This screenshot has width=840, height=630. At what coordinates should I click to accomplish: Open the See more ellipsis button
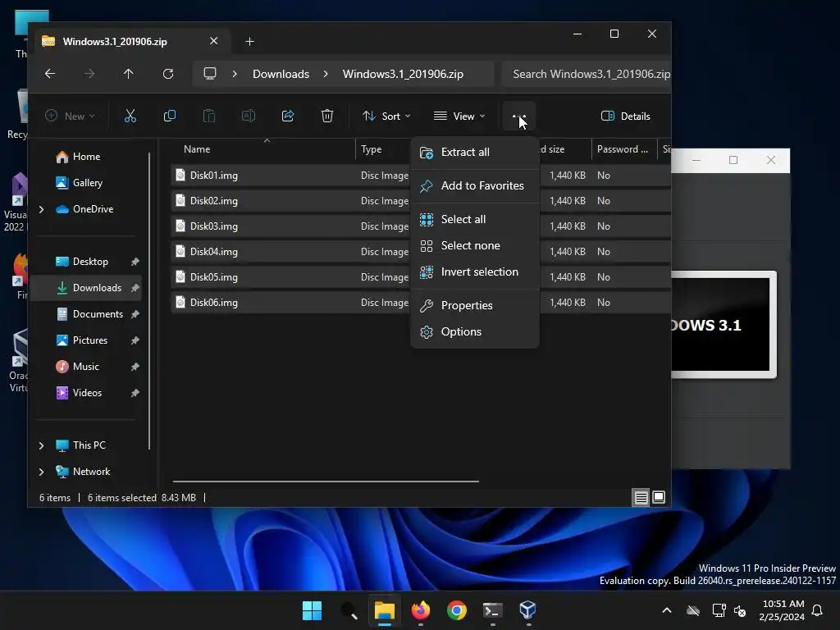click(x=518, y=116)
